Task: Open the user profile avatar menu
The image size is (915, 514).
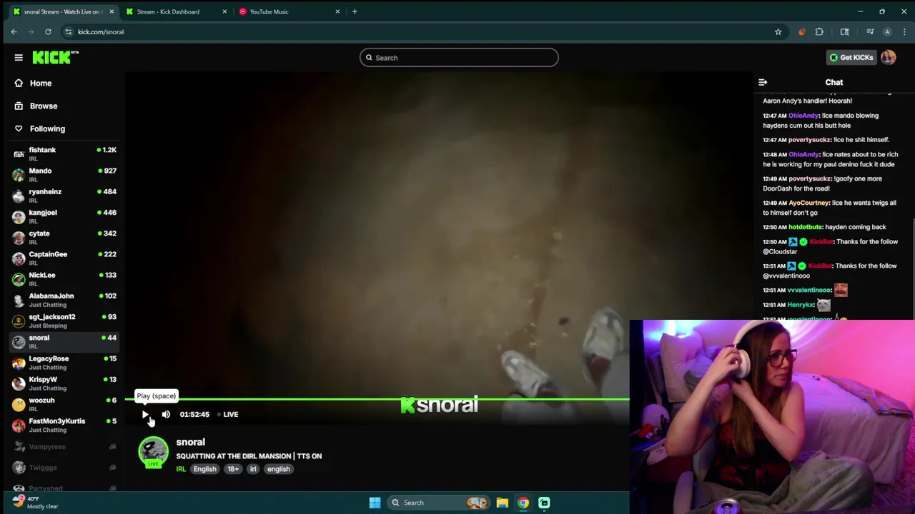Action: [889, 58]
